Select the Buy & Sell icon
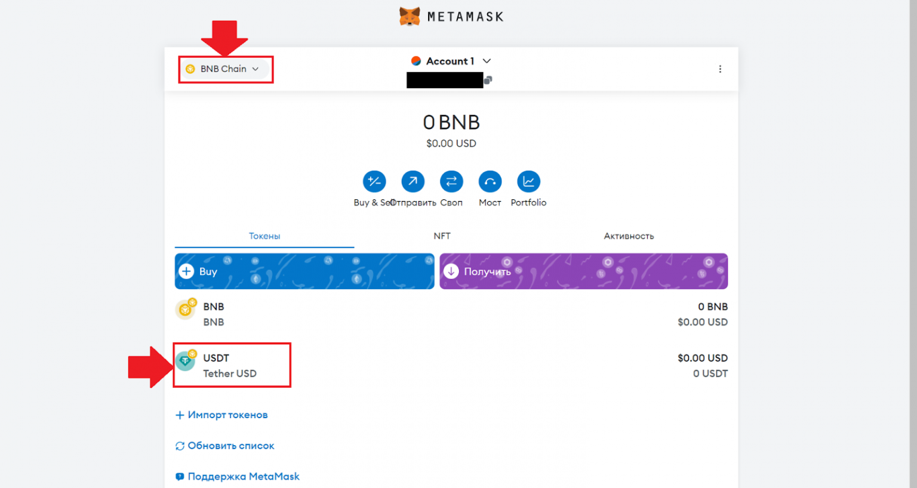 [374, 181]
